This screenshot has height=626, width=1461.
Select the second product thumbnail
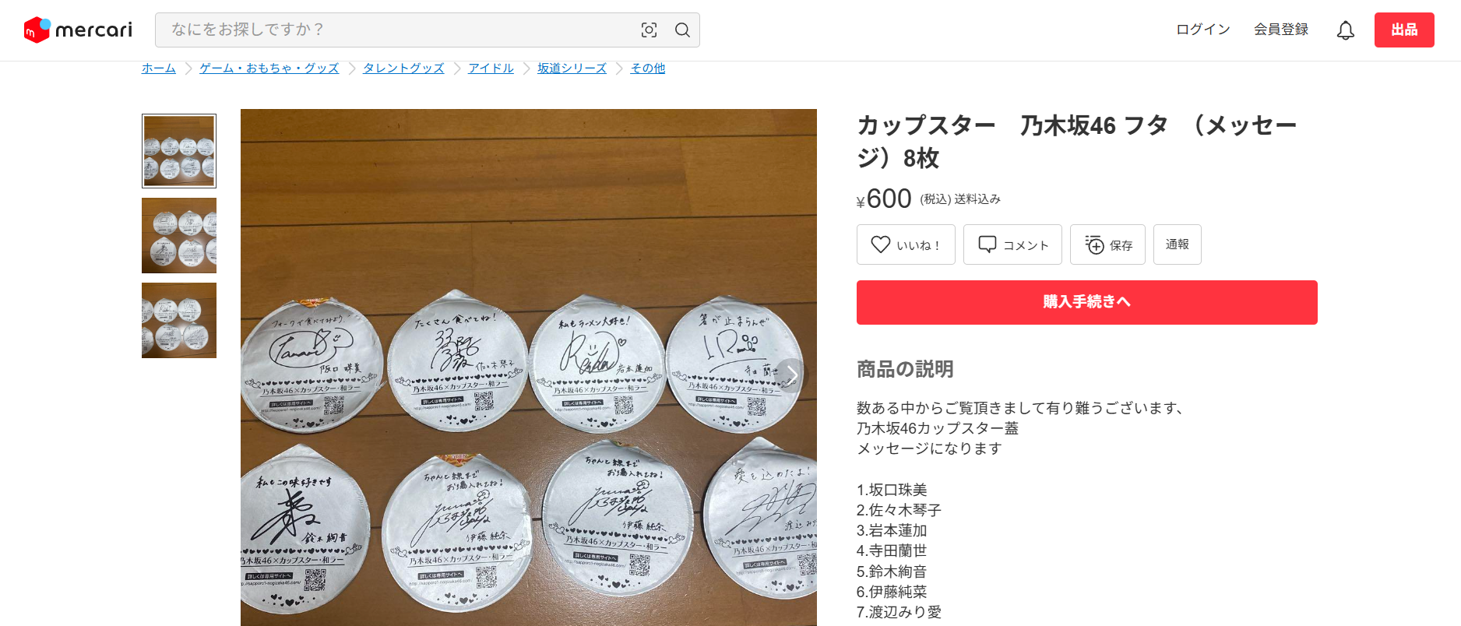pyautogui.click(x=179, y=235)
